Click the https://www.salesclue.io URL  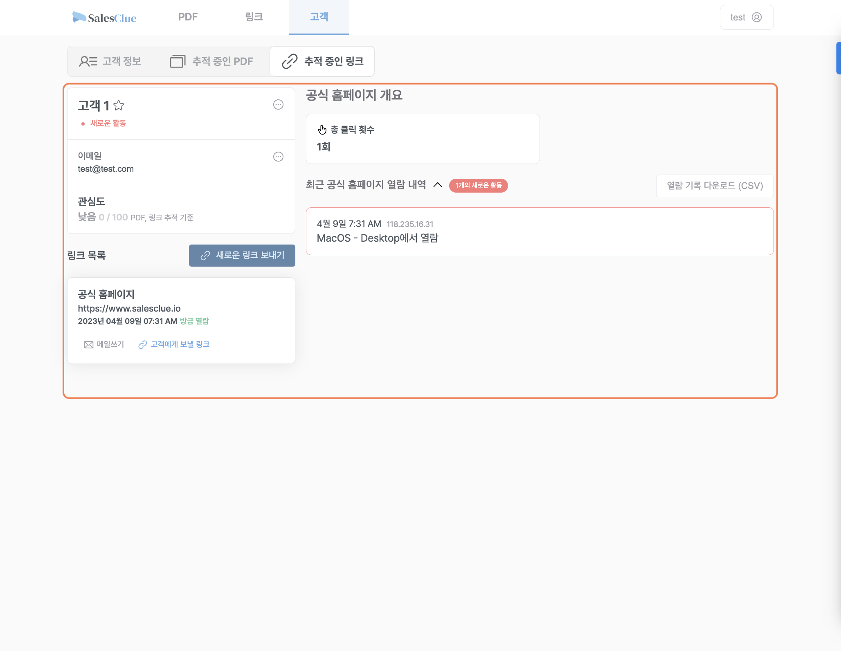pos(129,308)
